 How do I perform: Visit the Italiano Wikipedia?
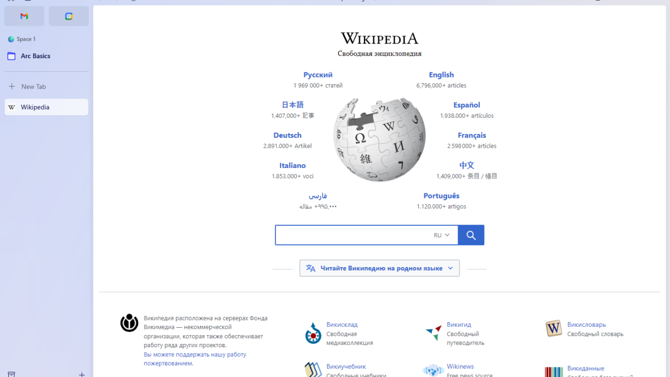[x=293, y=165]
